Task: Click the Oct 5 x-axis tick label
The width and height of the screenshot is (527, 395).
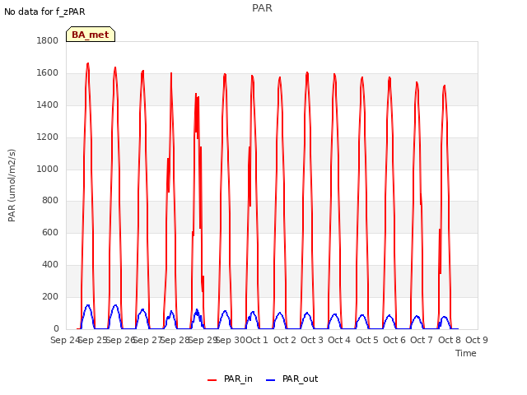Action: click(367, 340)
